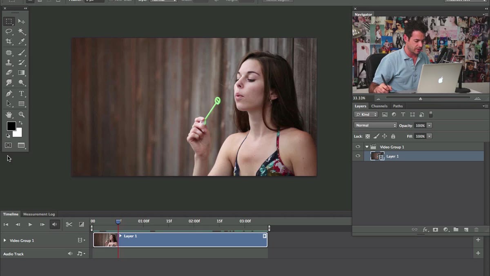The image size is (490, 276).
Task: Select the Healing Brush patch tool
Action: 9,53
